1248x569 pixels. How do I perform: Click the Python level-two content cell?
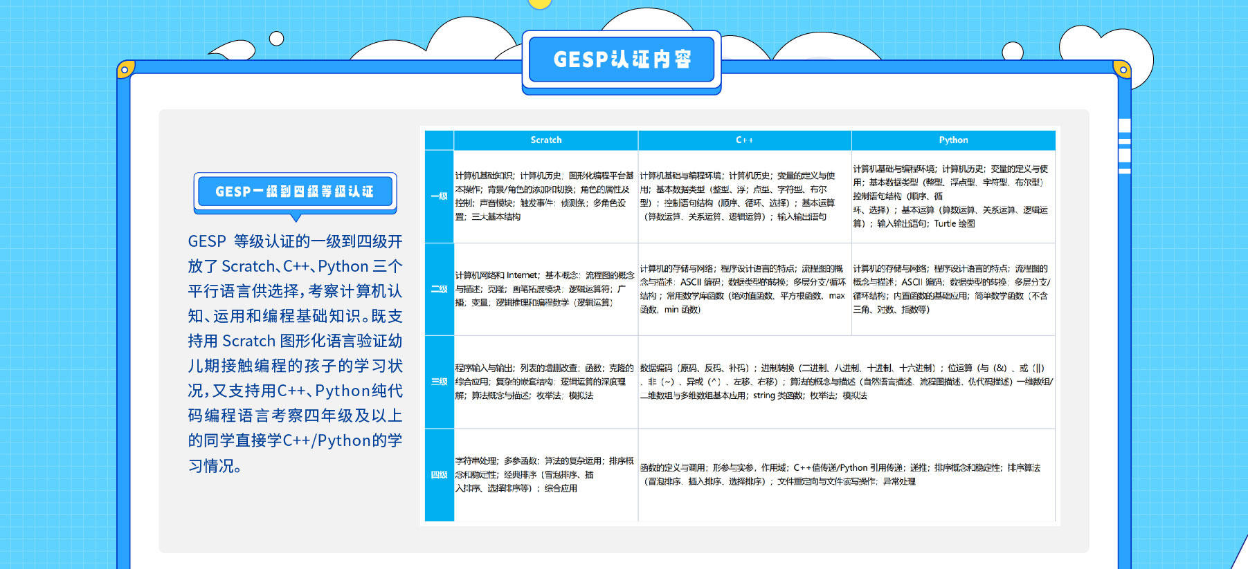point(952,289)
